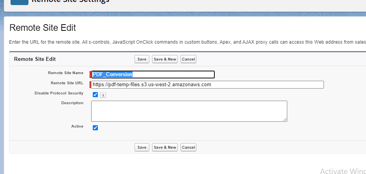Click into the Remote Site URL field
The height and width of the screenshot is (174, 366).
point(207,85)
